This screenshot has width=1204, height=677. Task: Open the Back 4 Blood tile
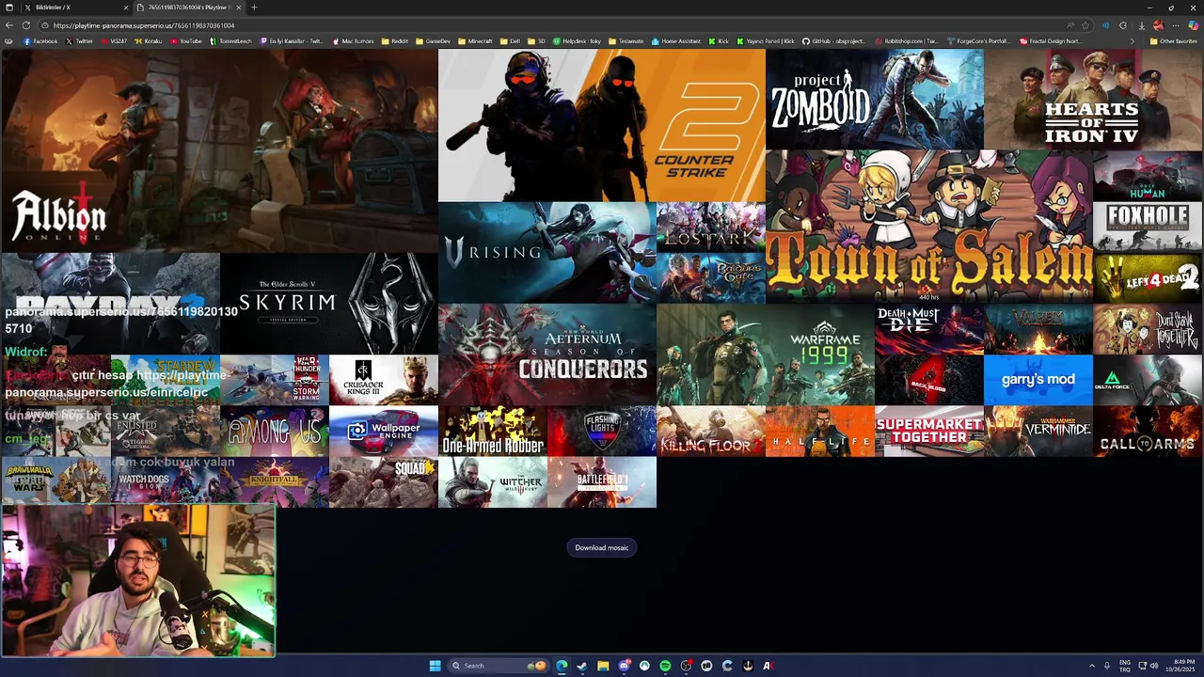pyautogui.click(x=929, y=379)
